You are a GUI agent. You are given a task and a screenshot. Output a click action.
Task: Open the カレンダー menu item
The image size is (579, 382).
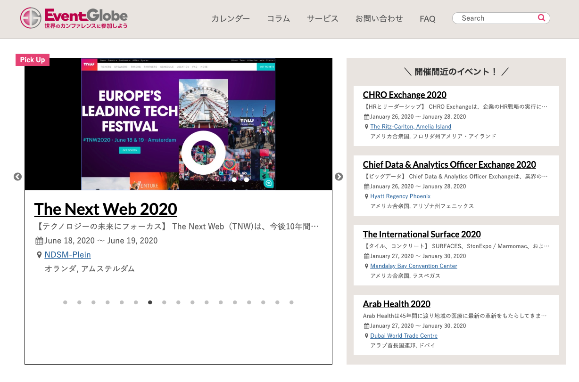pyautogui.click(x=230, y=19)
